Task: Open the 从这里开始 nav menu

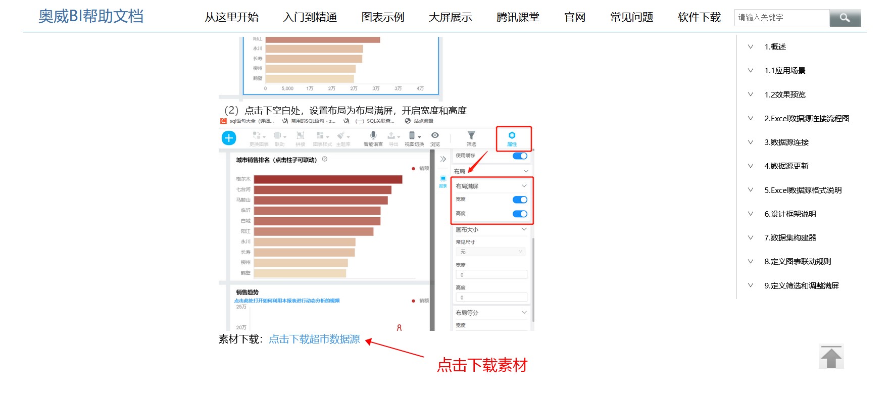Action: [232, 17]
